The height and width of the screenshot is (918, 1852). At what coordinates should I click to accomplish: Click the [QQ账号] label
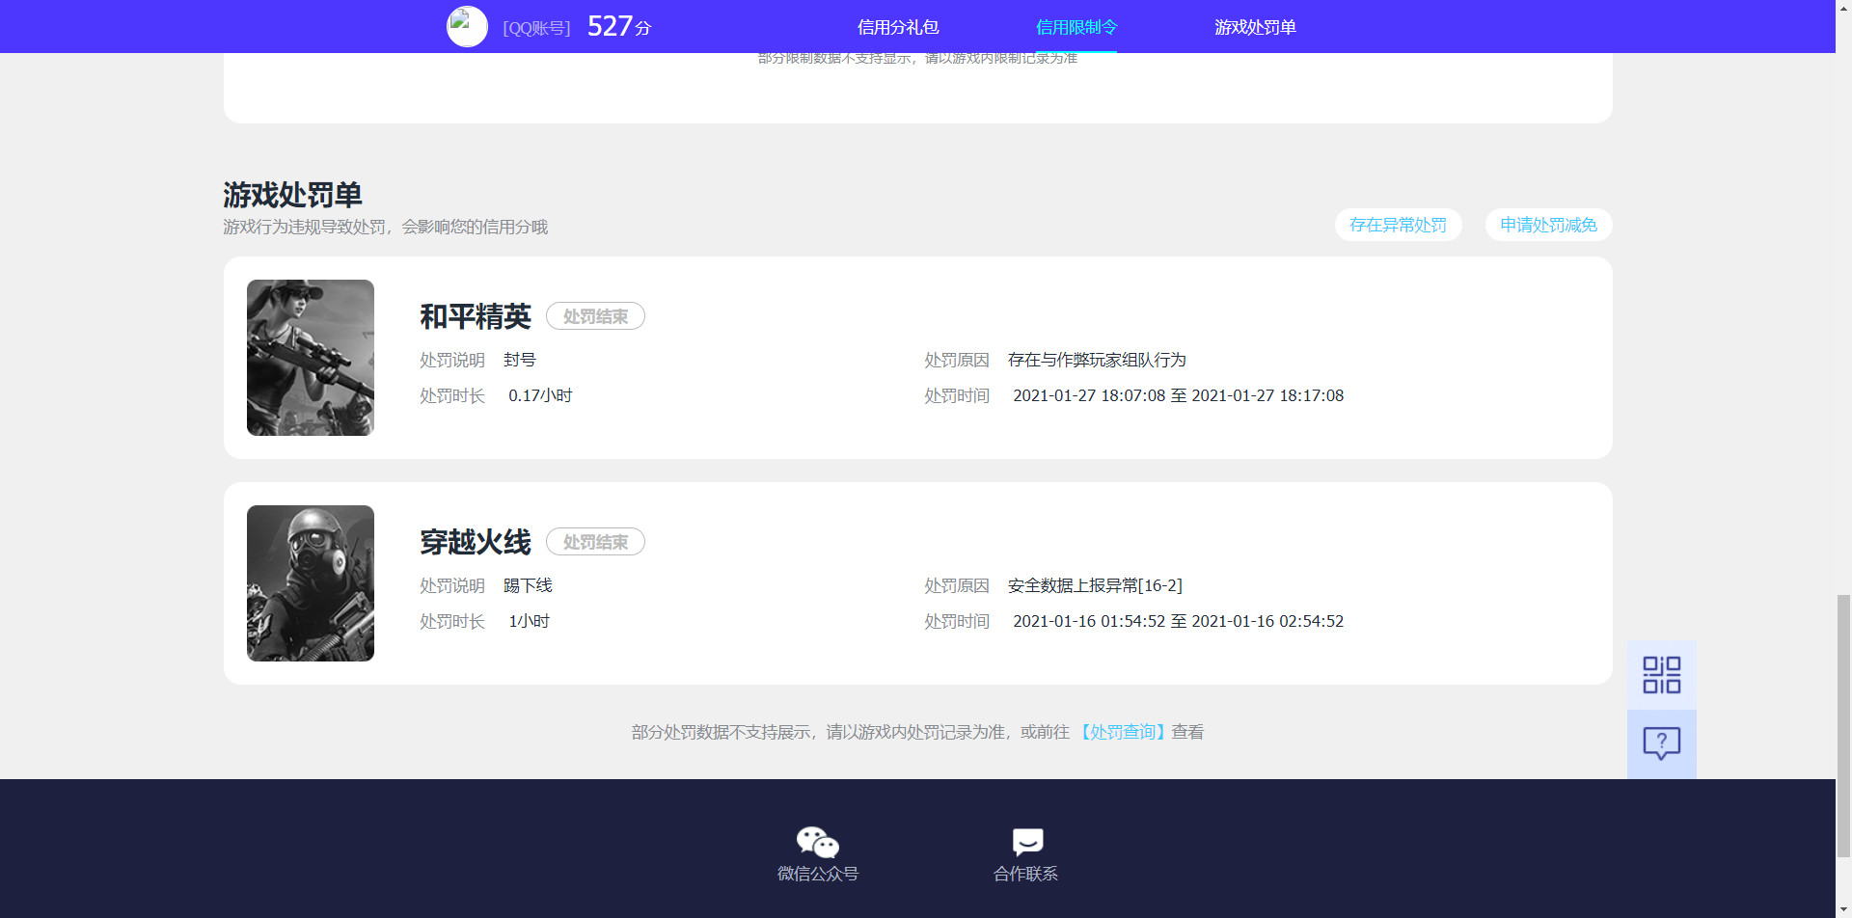pos(536,28)
